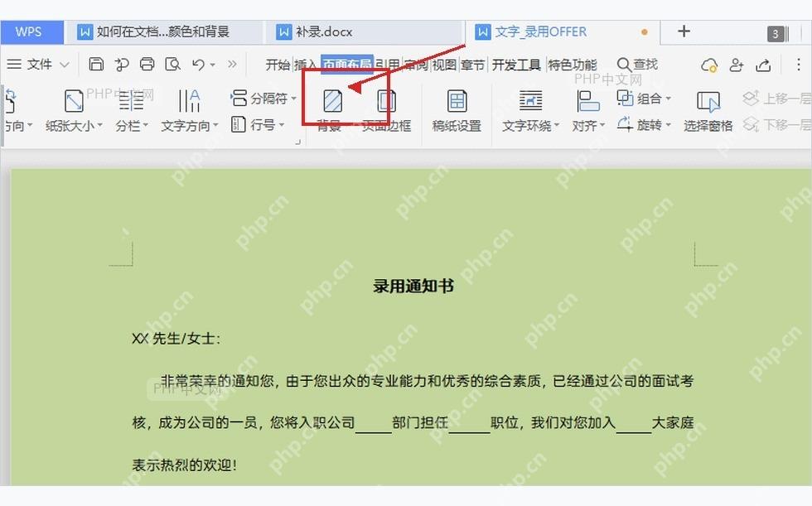Click the 下移一层 send backward button
Screen dimensions: 812x506
(776, 125)
